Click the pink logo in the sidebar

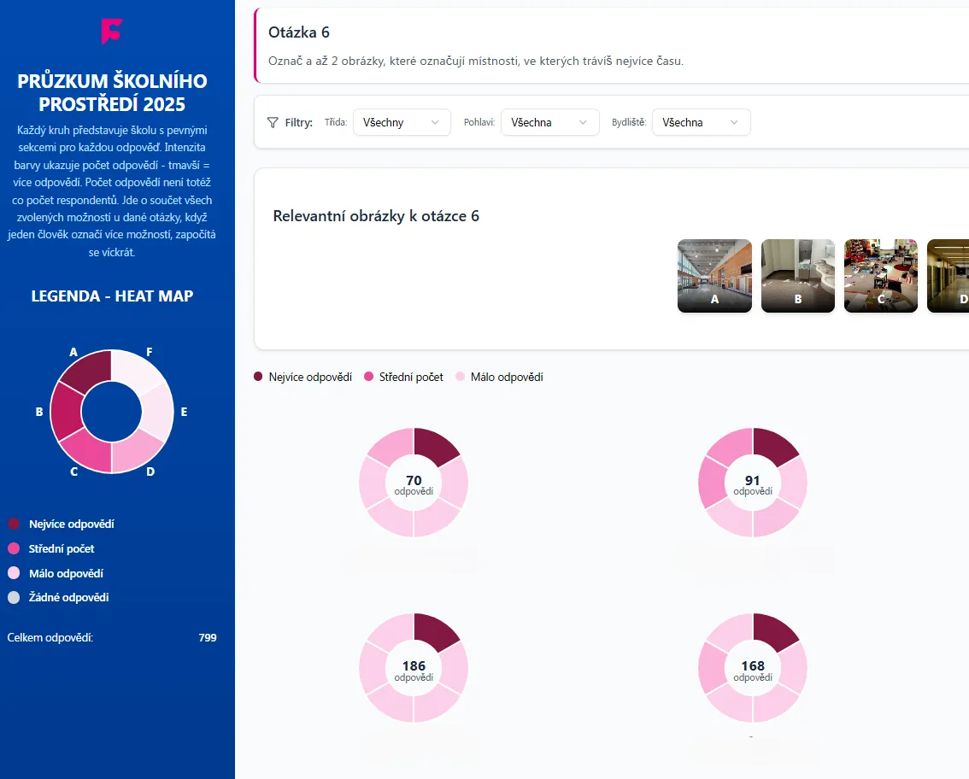coord(111,31)
